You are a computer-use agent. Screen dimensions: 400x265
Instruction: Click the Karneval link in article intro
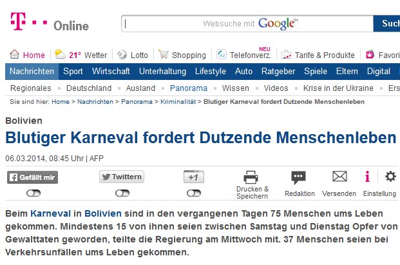pyautogui.click(x=50, y=213)
